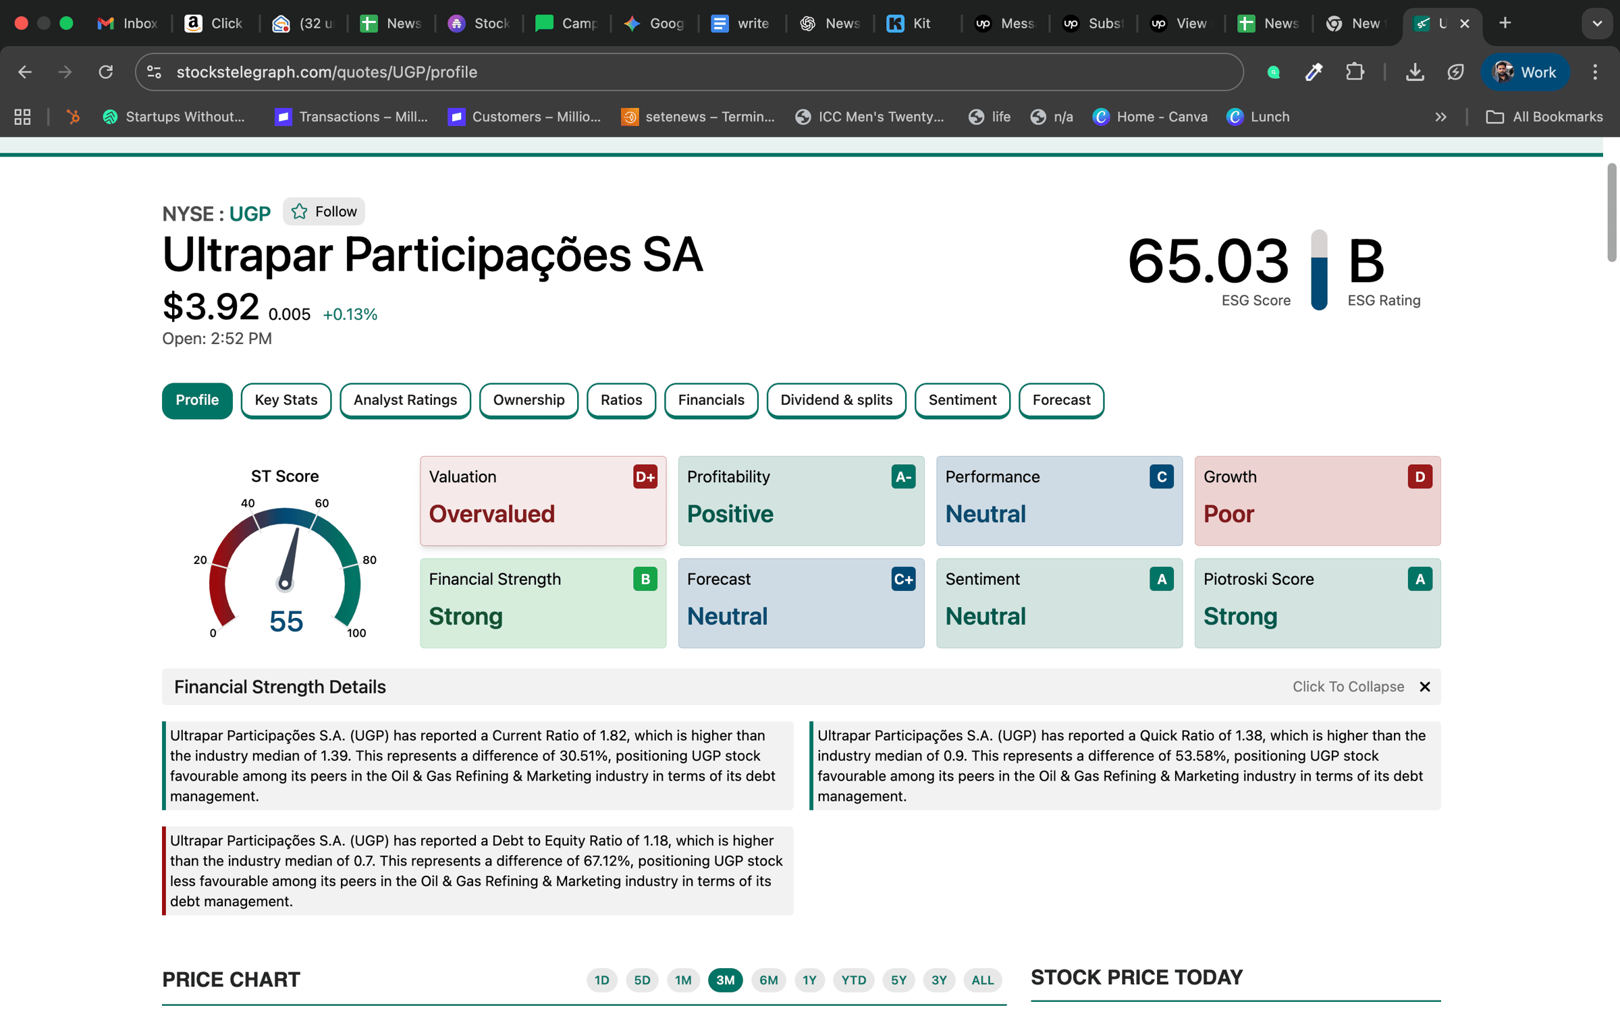Open the tab search dropdown arrow
The width and height of the screenshot is (1620, 1012).
pyautogui.click(x=1596, y=24)
